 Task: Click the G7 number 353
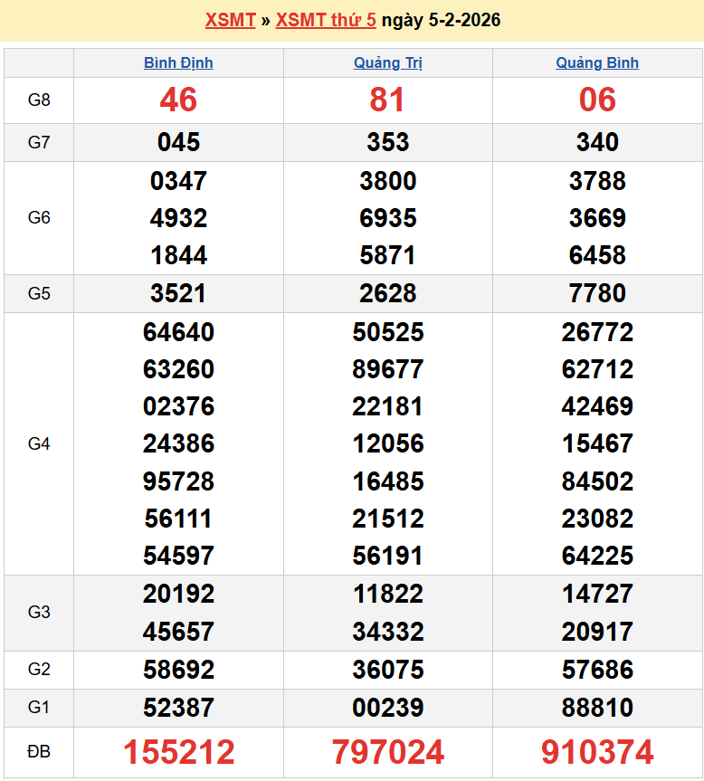[x=387, y=142]
